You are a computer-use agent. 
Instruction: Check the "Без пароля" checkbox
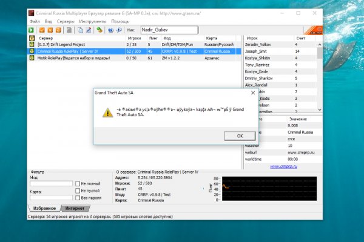coord(77,198)
